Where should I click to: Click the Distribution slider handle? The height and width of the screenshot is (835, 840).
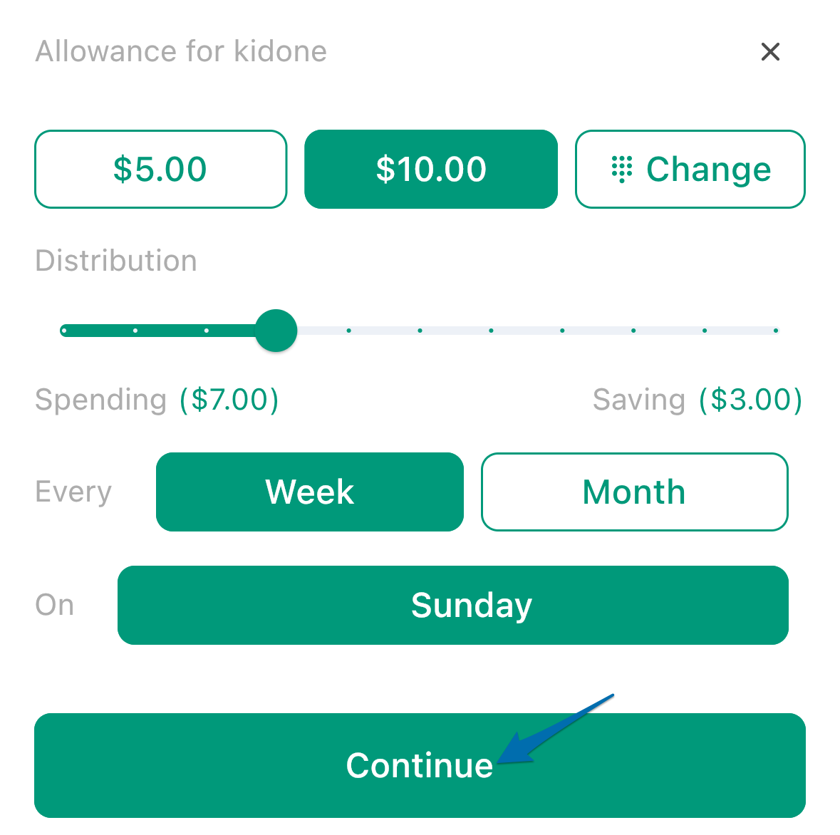[x=276, y=331]
